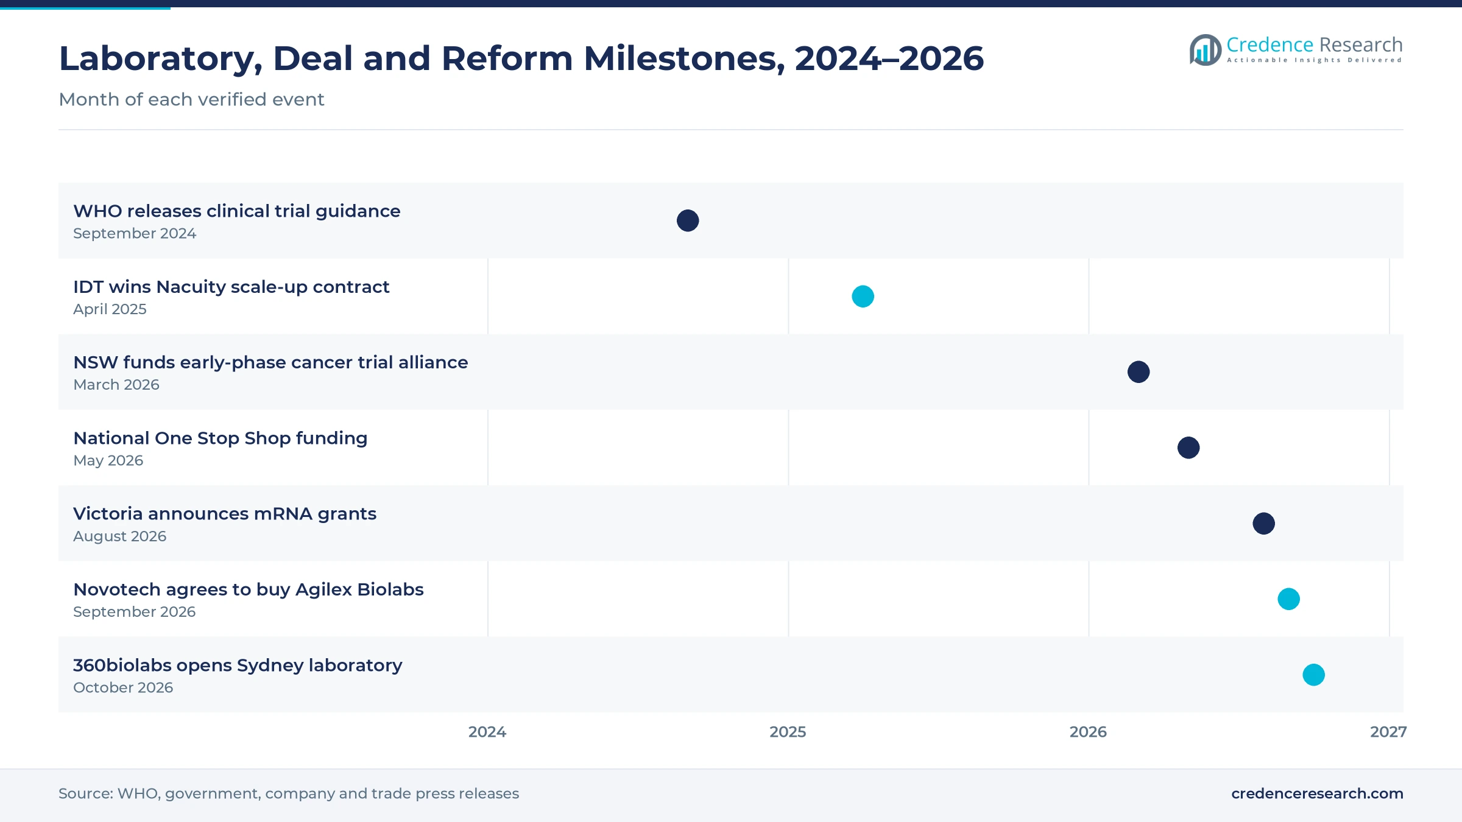Click the "September 2026" date text
The width and height of the screenshot is (1462, 822).
click(x=135, y=612)
